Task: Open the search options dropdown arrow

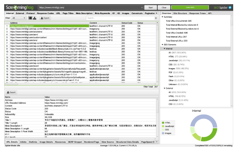Action: point(156,18)
